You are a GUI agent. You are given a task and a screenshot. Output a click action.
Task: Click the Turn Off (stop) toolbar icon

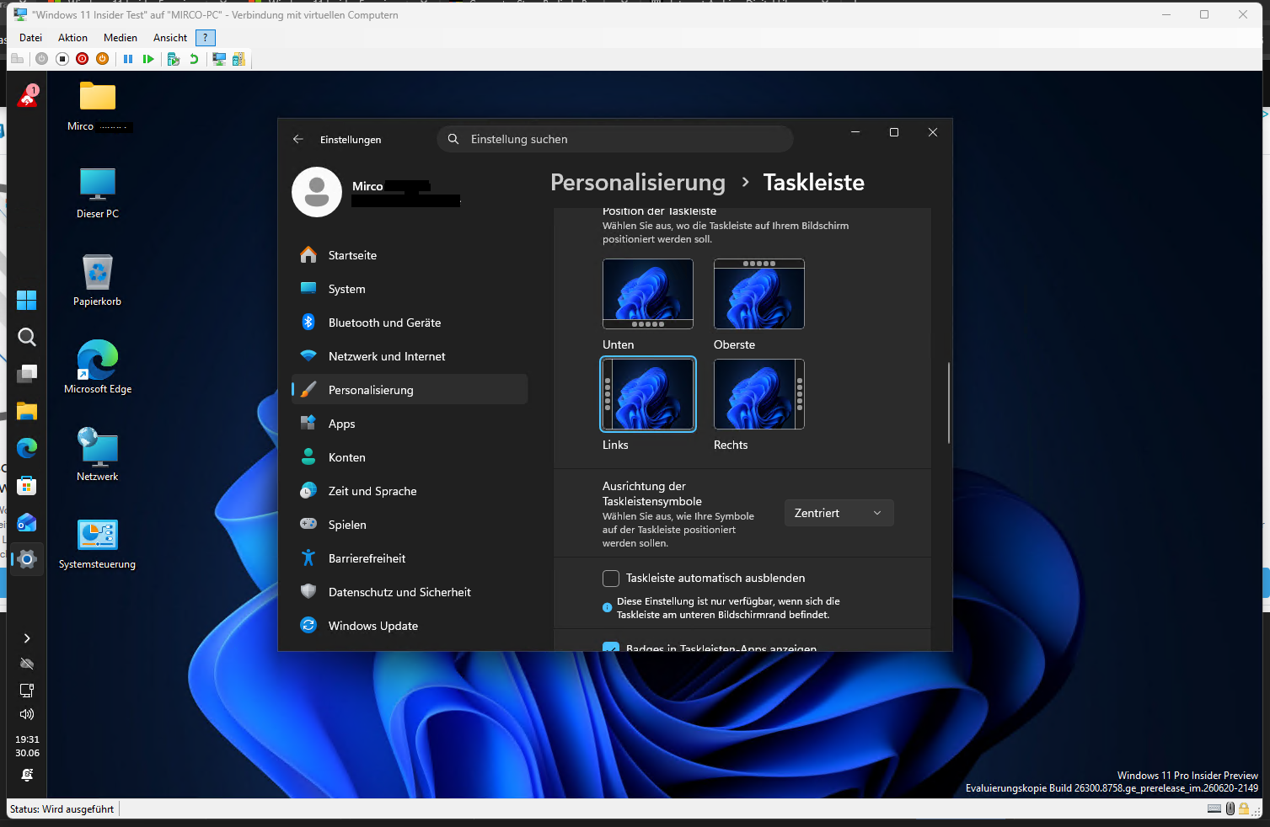tap(62, 59)
